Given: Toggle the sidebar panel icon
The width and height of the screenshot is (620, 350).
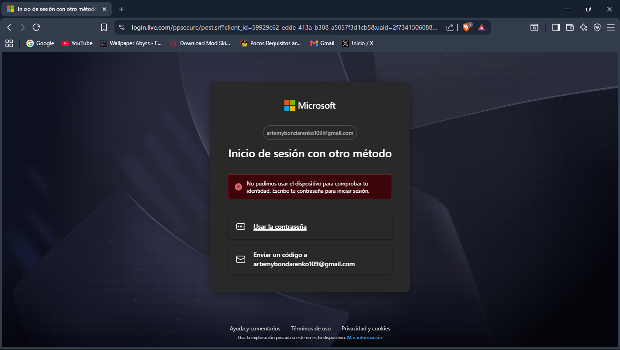Looking at the screenshot, I should click(556, 27).
